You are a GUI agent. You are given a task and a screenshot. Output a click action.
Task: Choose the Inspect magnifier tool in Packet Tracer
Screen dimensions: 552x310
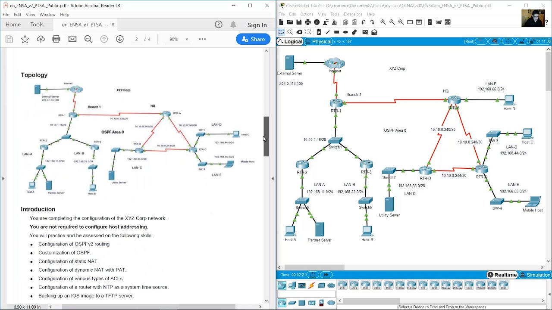pyautogui.click(x=290, y=32)
